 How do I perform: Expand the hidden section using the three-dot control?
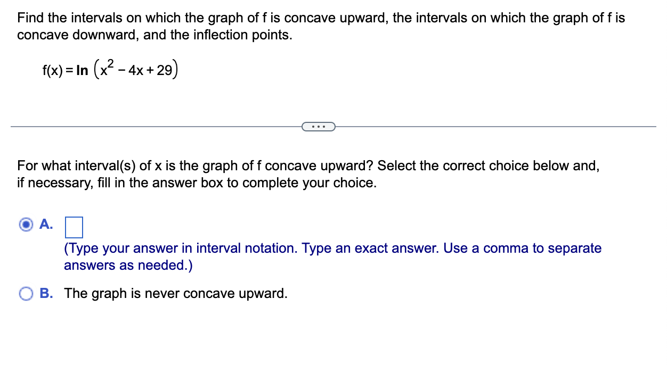coord(319,126)
